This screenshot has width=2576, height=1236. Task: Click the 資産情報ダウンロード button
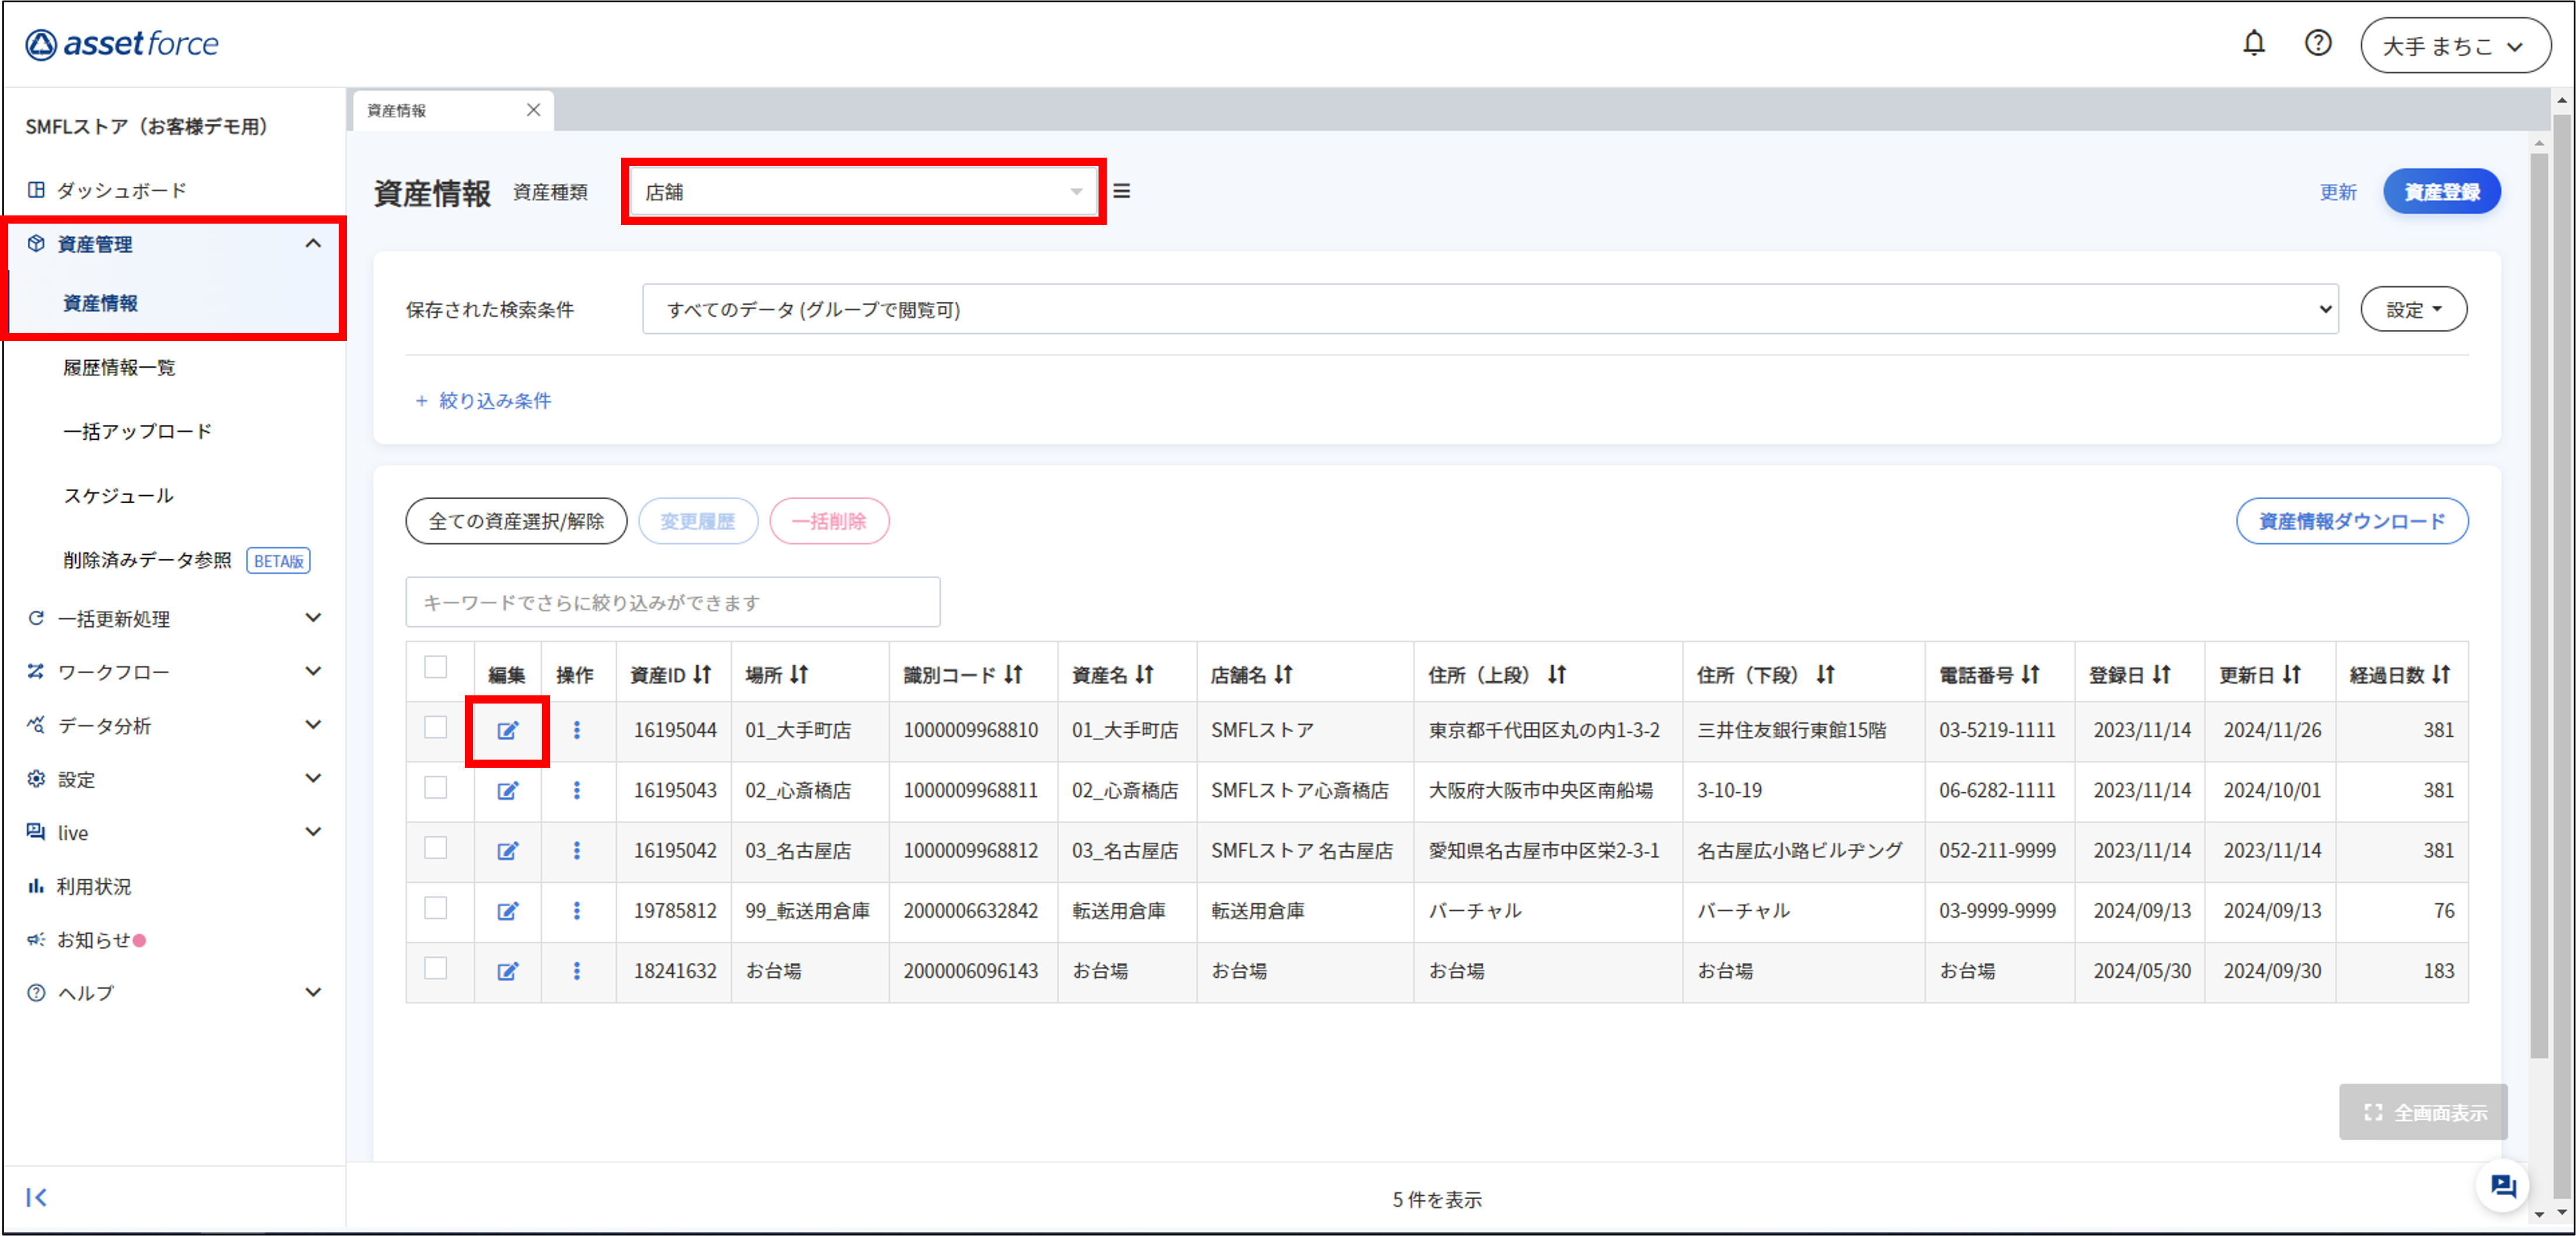2351,521
